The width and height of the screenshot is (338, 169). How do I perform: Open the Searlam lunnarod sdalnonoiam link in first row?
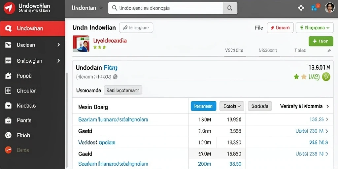tap(113, 119)
